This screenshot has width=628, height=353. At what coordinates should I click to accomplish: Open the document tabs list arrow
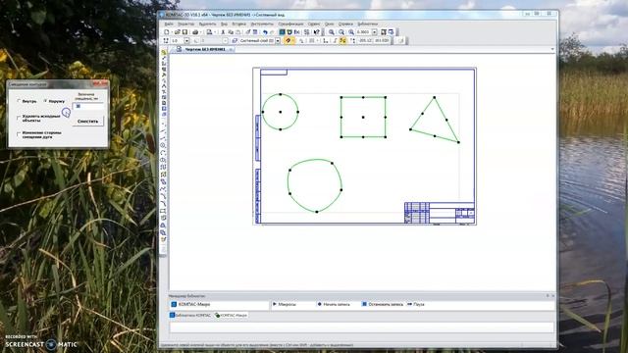[x=552, y=49]
